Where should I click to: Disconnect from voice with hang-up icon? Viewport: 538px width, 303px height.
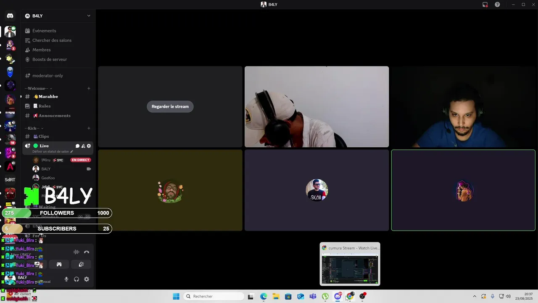coord(87,252)
